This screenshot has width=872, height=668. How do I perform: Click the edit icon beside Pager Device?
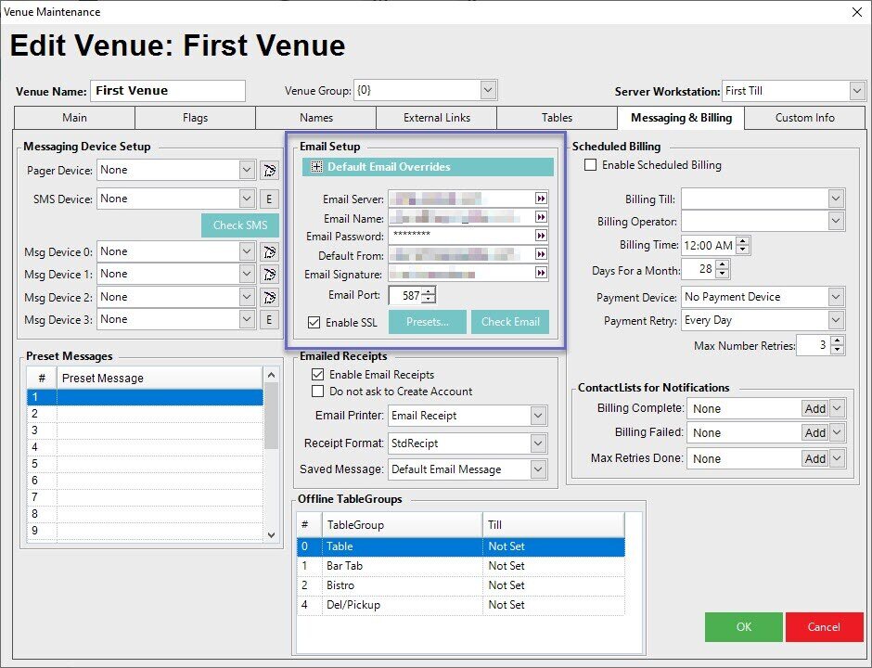269,170
